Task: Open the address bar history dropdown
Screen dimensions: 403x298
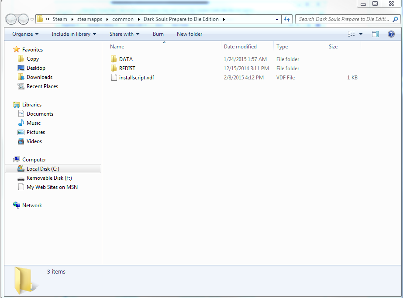Action: click(277, 19)
